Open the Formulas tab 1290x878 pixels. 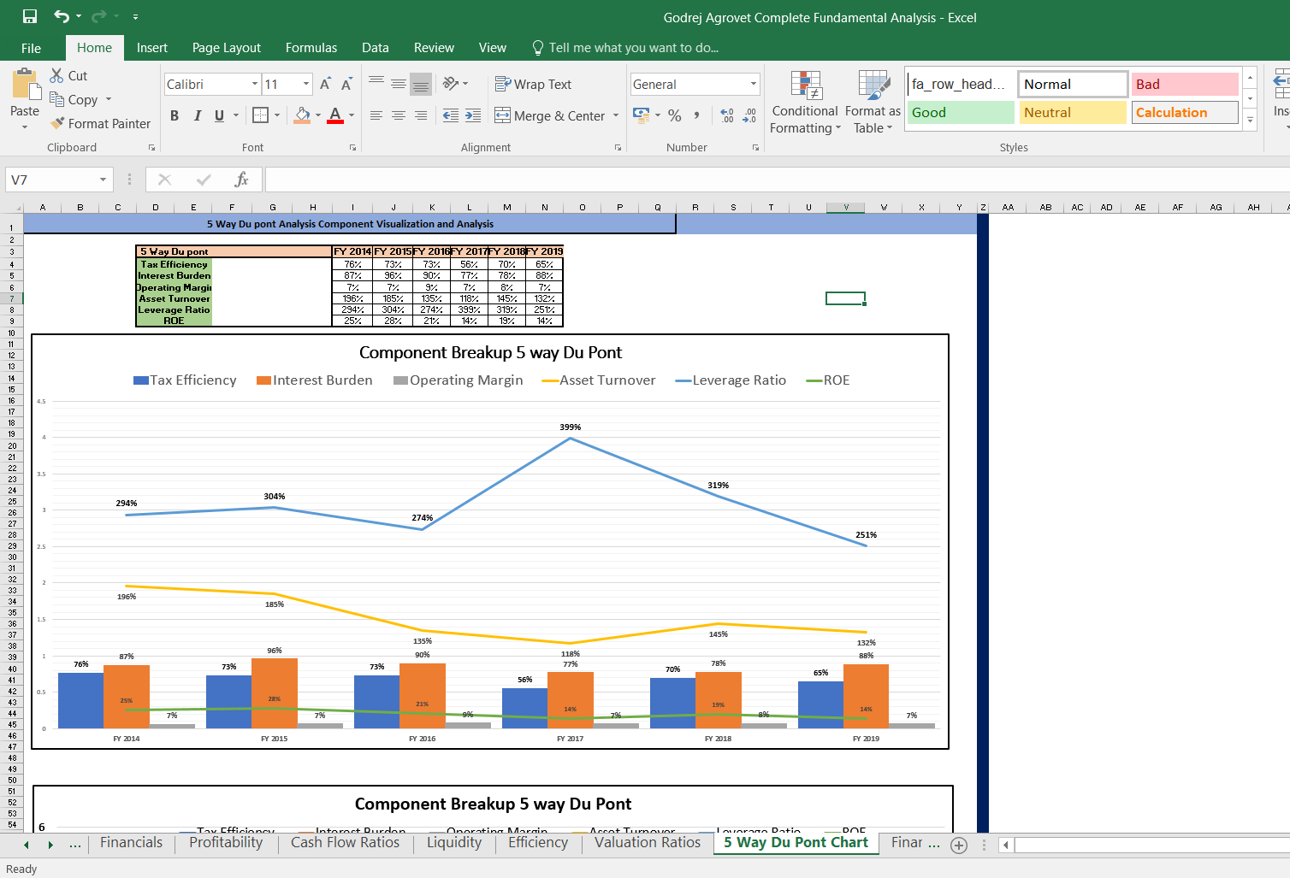click(x=311, y=48)
